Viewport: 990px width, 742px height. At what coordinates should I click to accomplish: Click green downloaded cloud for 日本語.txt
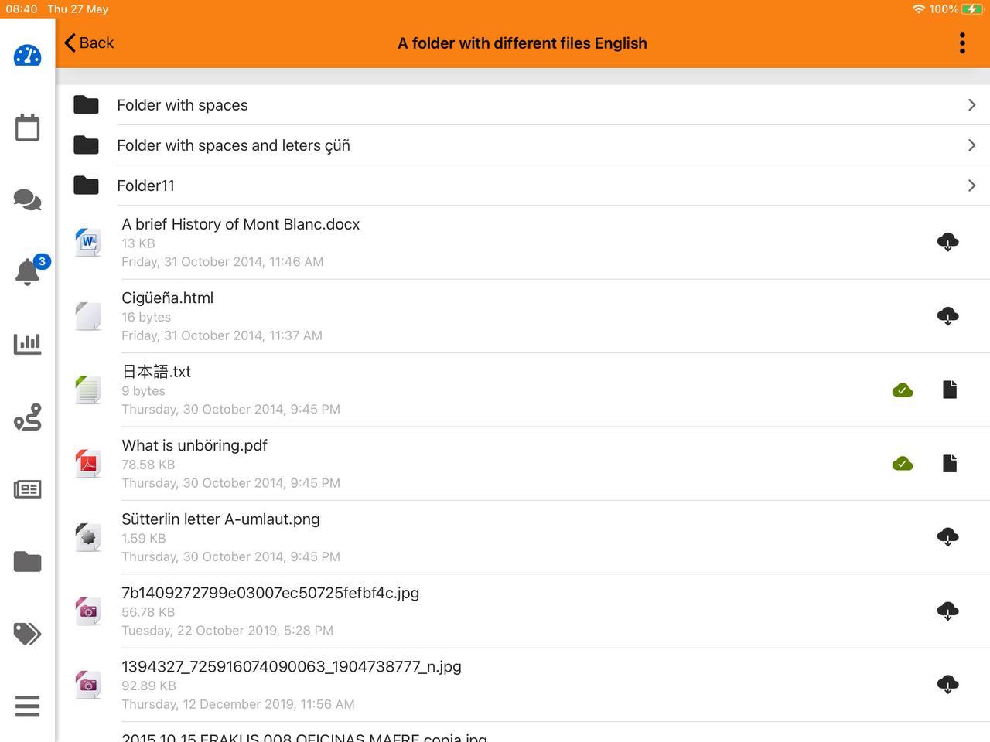click(903, 390)
